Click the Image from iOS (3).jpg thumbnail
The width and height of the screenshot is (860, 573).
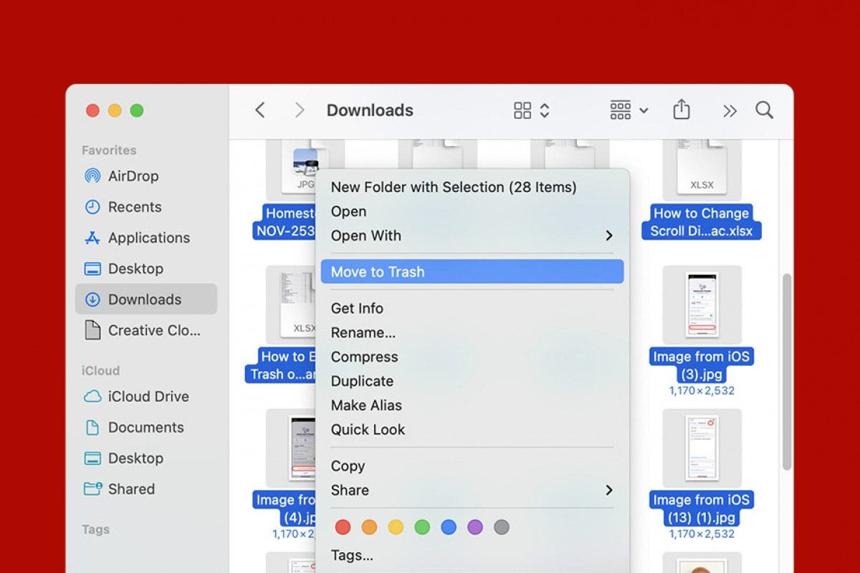[x=702, y=304]
